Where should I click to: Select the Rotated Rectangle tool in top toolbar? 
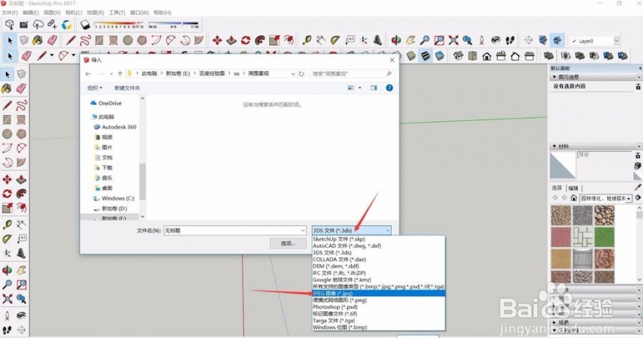[x=113, y=40]
